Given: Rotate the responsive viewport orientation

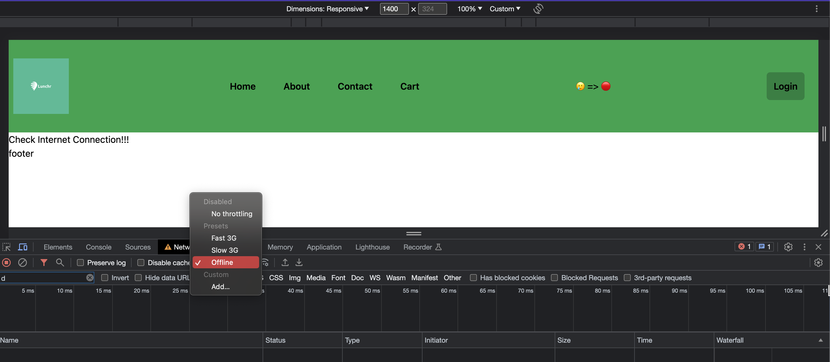Looking at the screenshot, I should click(538, 9).
